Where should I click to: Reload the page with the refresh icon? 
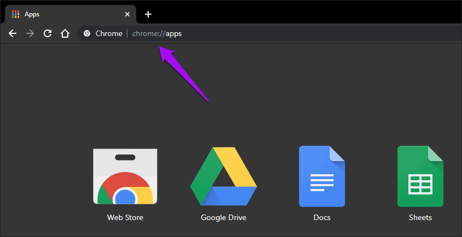[x=48, y=33]
